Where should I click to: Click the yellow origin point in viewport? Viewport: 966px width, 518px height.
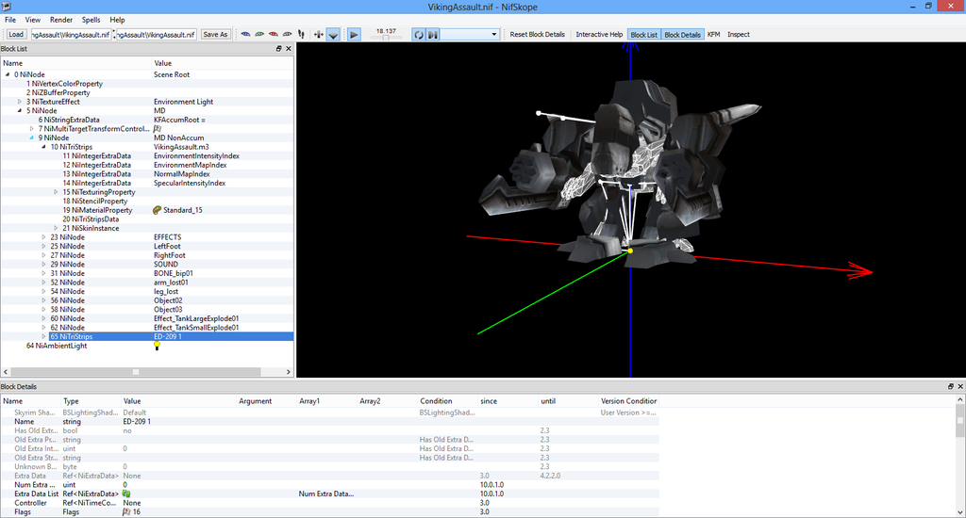point(630,251)
